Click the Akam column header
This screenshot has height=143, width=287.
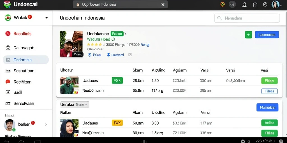138,113
